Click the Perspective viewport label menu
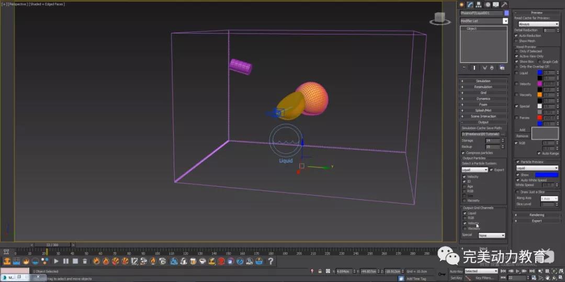 pyautogui.click(x=18, y=4)
